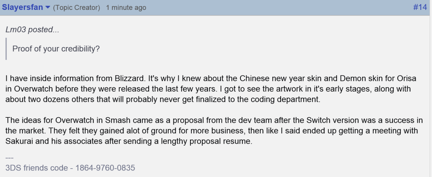Click the "---" signature separator
Viewport: 432px width, 177px height.
(9, 158)
